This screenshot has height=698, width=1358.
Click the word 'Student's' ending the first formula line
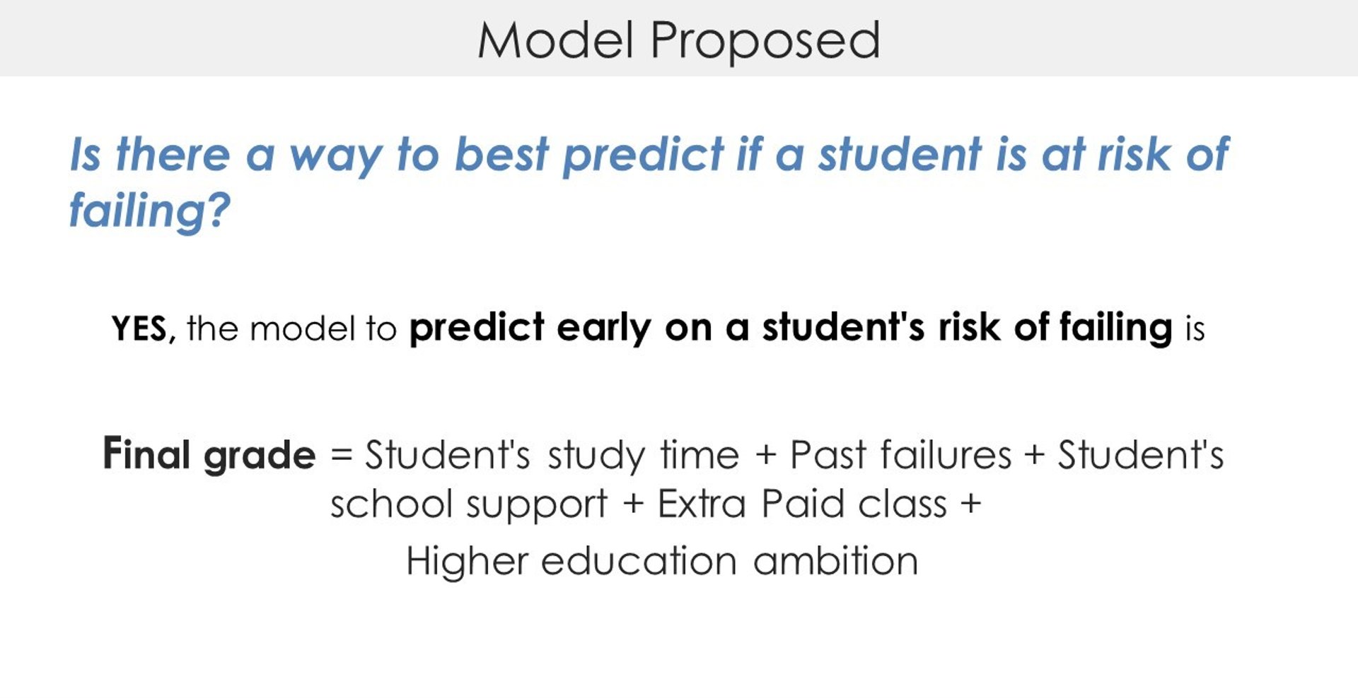point(1141,455)
